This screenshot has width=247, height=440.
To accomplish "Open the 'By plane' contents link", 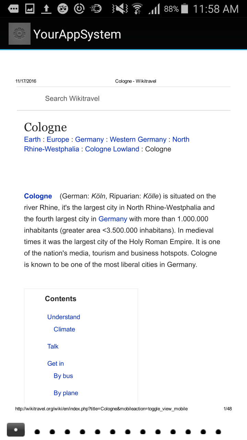I will (x=66, y=393).
